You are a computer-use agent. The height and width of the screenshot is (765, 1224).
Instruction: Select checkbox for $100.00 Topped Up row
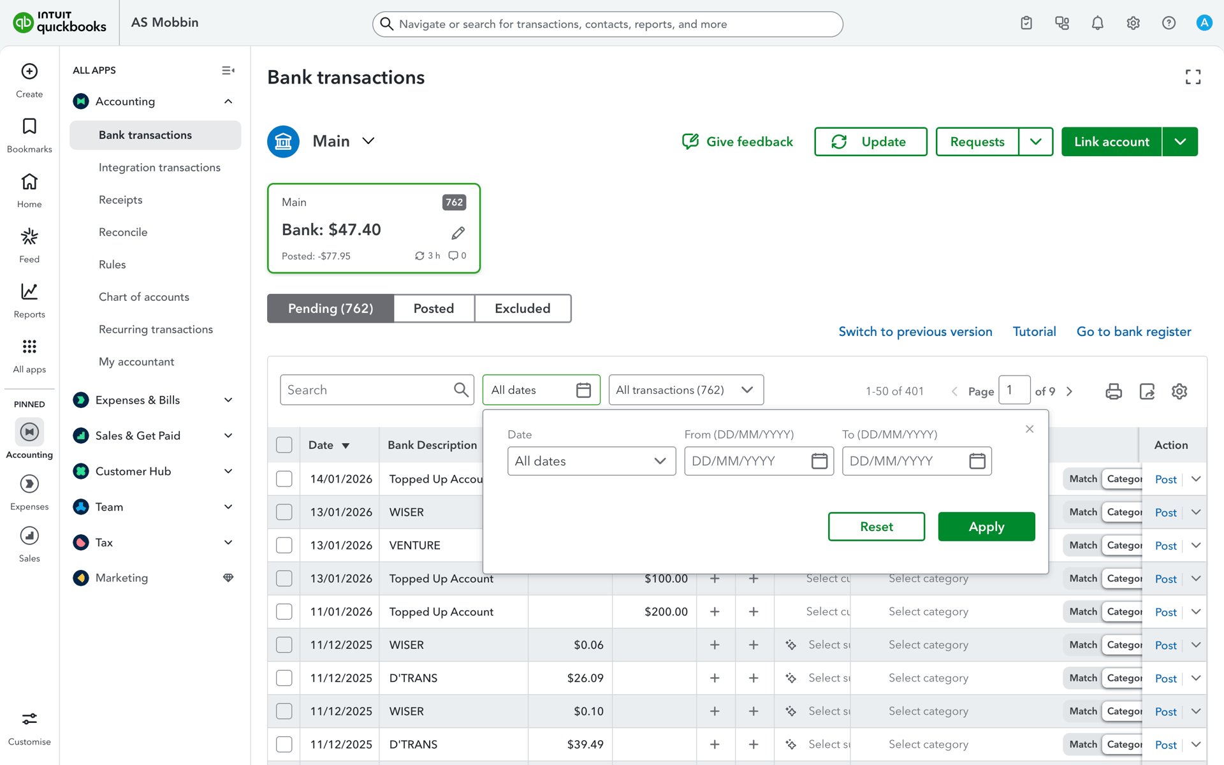[x=284, y=578]
